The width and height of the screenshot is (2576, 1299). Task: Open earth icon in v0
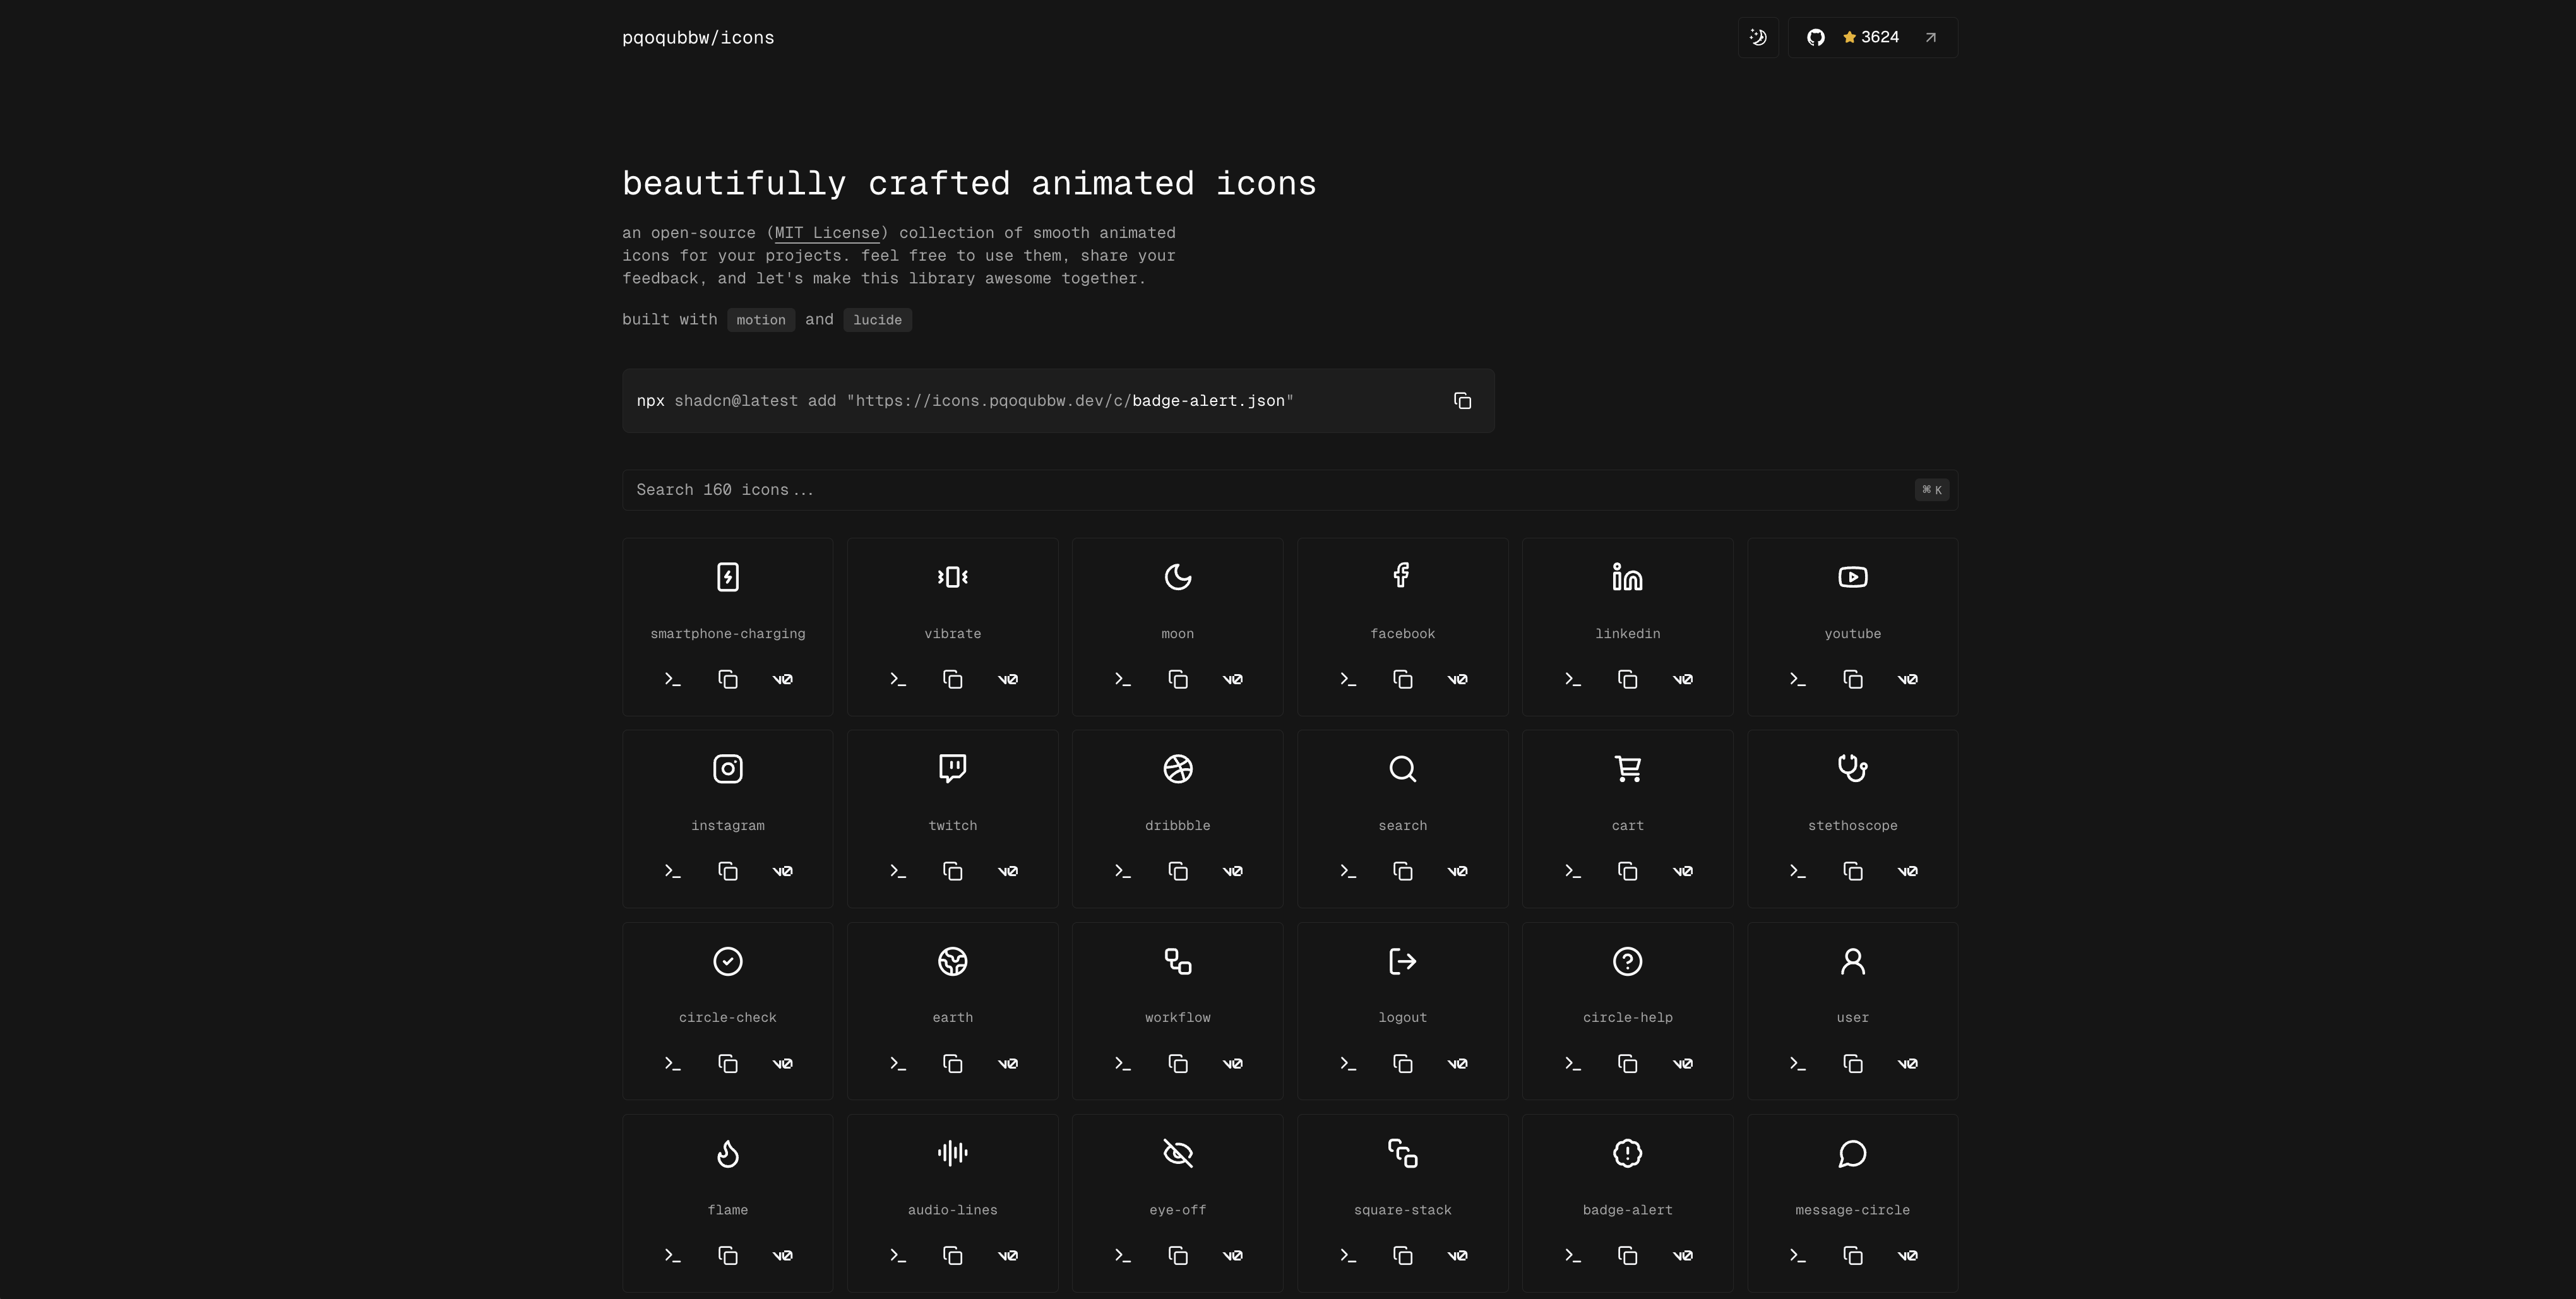pos(1008,1064)
